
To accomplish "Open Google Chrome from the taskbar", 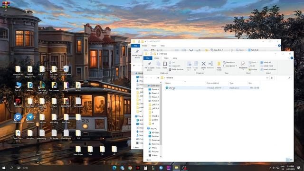I will pyautogui.click(x=130, y=168).
